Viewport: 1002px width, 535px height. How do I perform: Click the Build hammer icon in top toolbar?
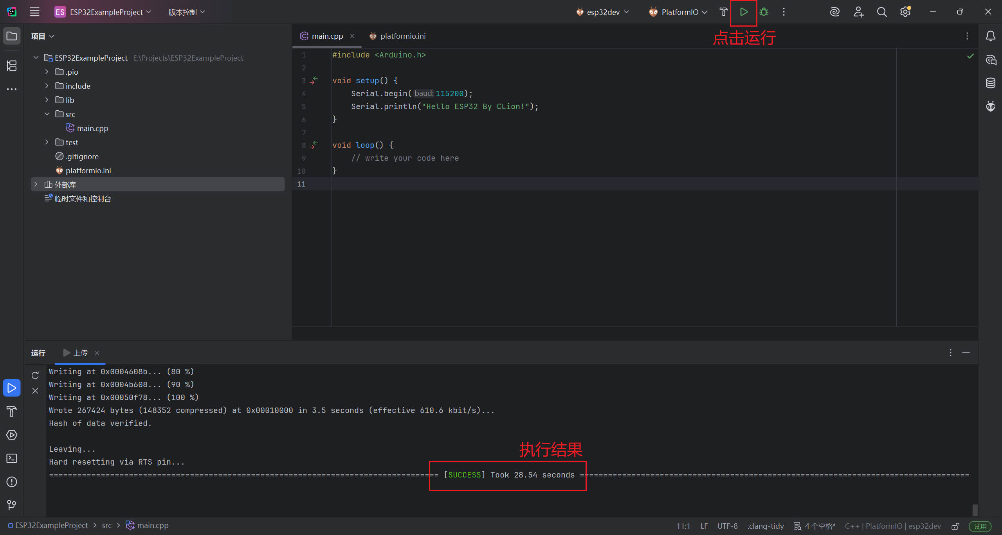pyautogui.click(x=723, y=12)
